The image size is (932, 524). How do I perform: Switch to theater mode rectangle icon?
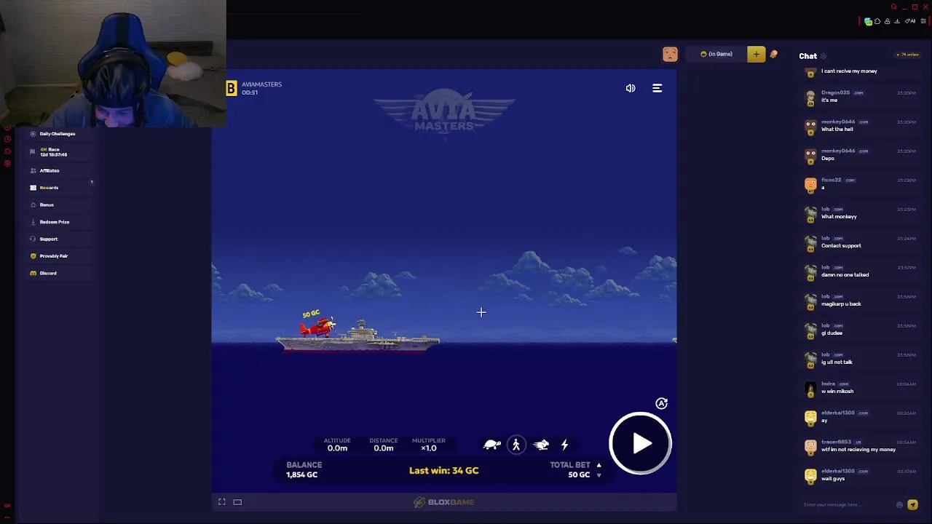click(x=237, y=501)
